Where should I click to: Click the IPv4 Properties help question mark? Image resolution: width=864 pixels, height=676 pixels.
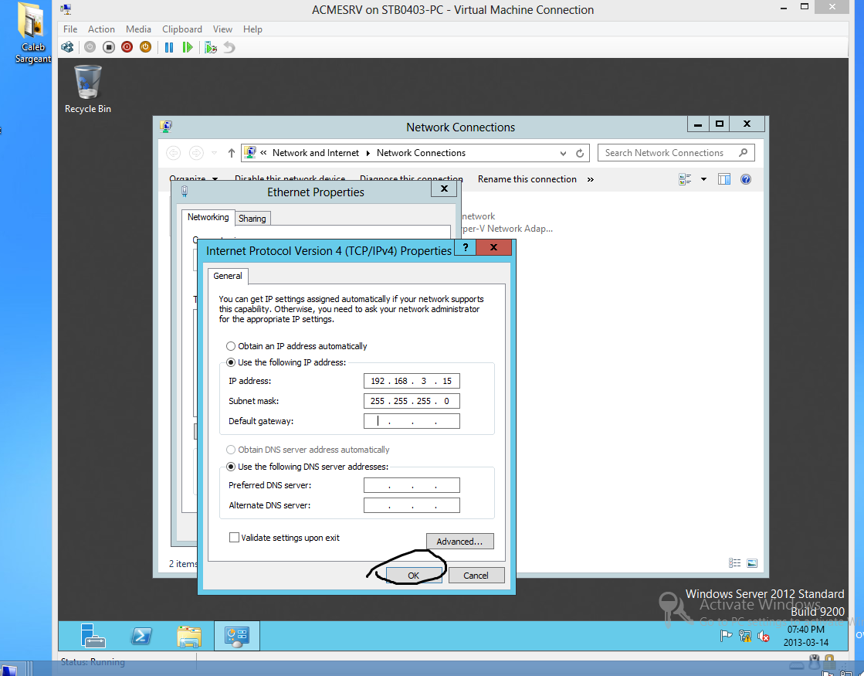466,247
